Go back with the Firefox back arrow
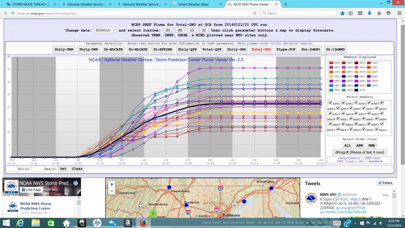Viewport: 405px width, 228px height. click(6, 13)
